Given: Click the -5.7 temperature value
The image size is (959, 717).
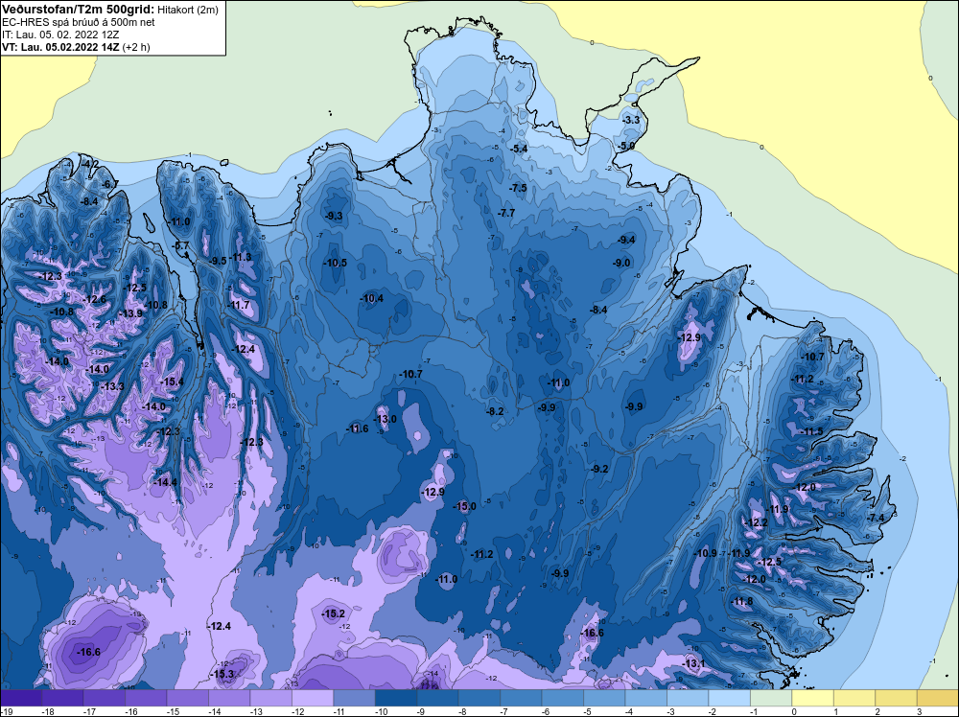Looking at the screenshot, I should 181,245.
